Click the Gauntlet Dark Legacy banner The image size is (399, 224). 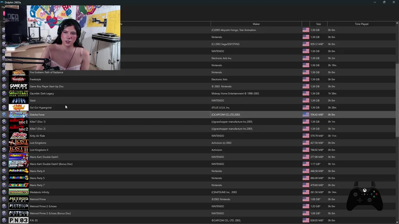pos(18,93)
